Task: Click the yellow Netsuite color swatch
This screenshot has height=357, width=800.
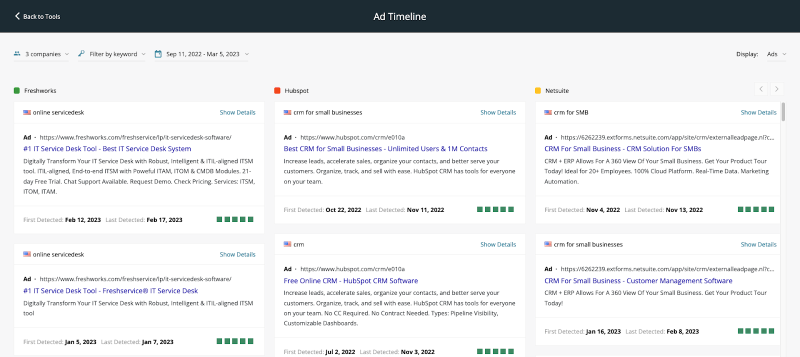Action: point(537,90)
